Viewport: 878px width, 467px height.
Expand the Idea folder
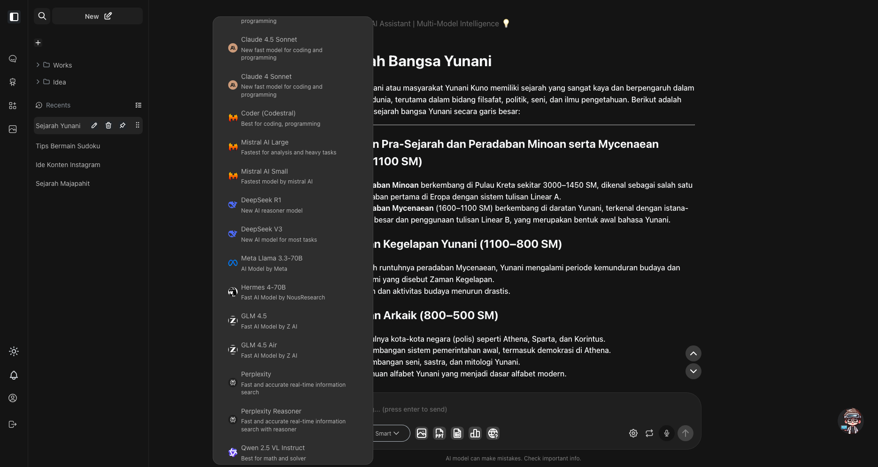pos(38,82)
